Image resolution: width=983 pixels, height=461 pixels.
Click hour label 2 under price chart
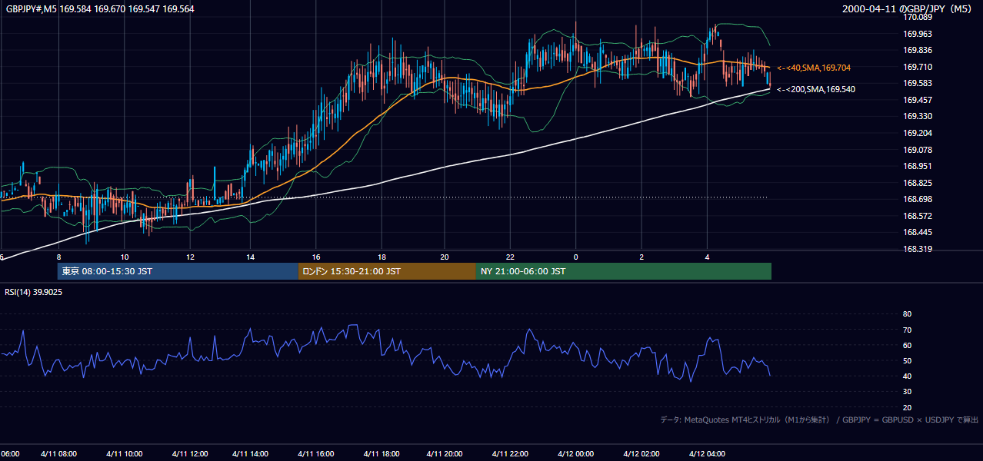641,257
